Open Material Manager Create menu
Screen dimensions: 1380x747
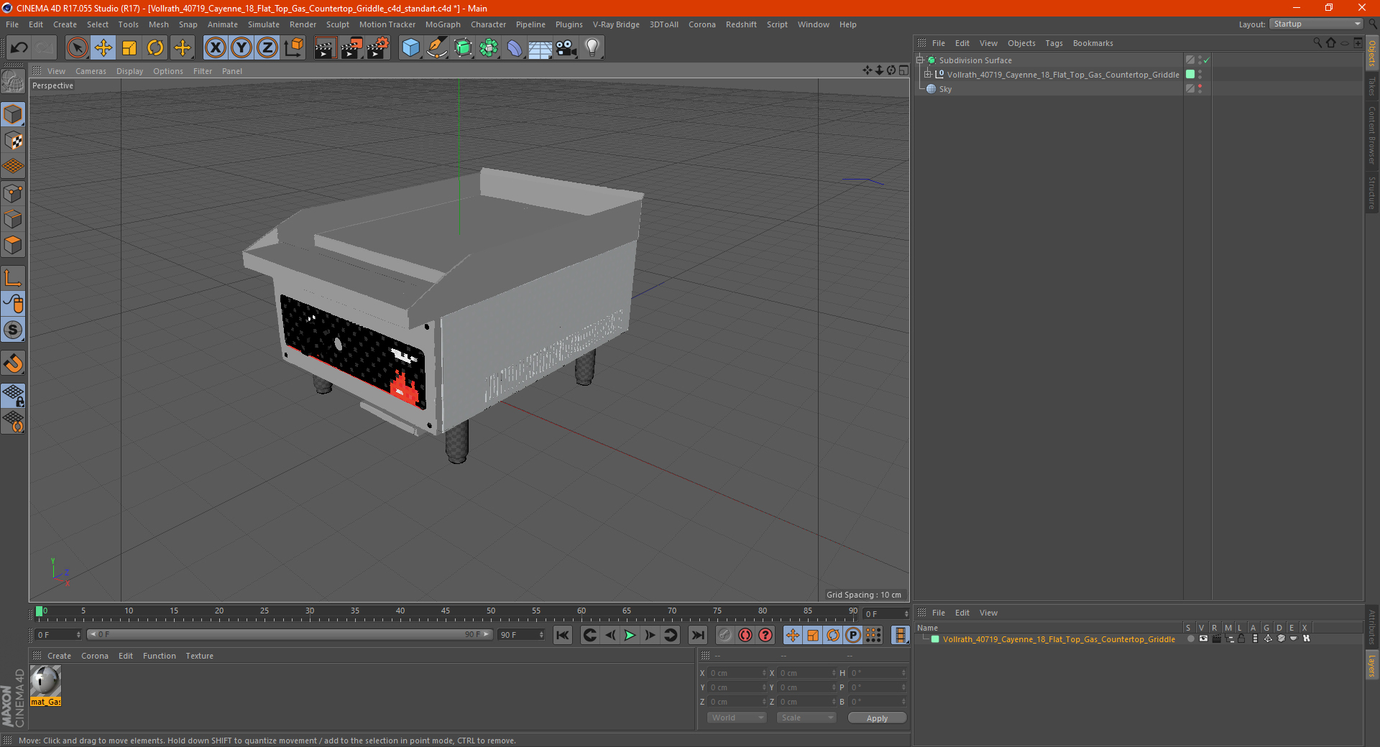(x=59, y=656)
